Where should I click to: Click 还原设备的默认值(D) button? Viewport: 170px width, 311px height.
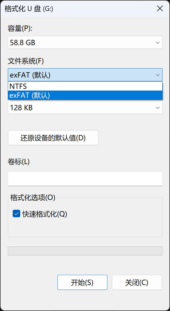click(x=53, y=138)
